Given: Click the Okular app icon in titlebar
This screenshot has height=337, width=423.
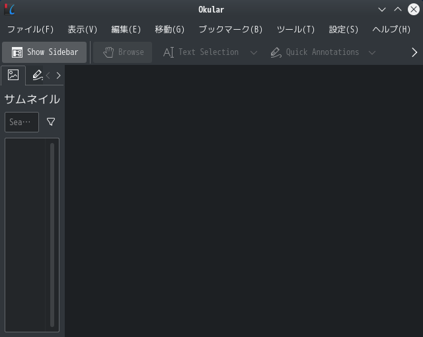Looking at the screenshot, I should (x=9, y=9).
